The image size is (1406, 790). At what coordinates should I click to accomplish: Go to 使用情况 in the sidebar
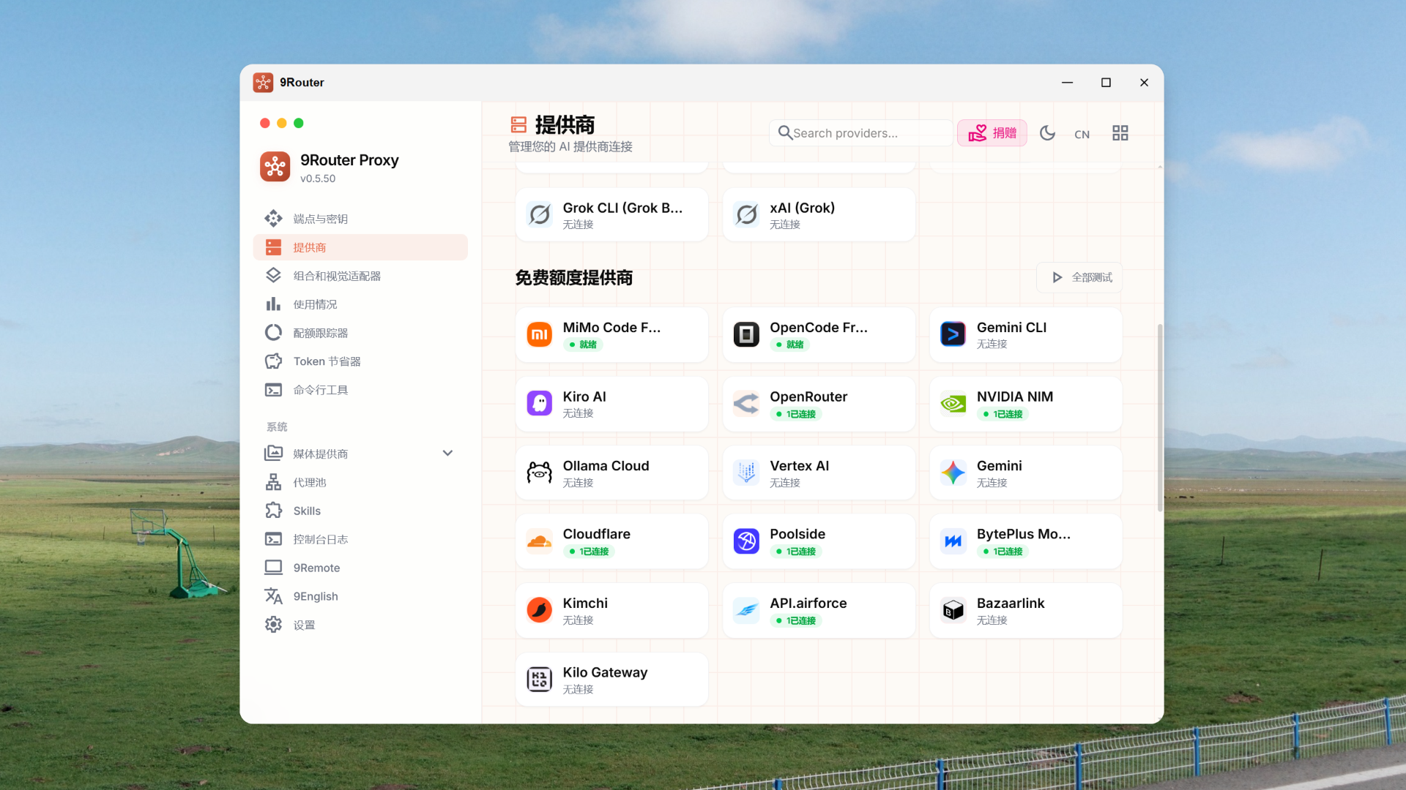360,304
